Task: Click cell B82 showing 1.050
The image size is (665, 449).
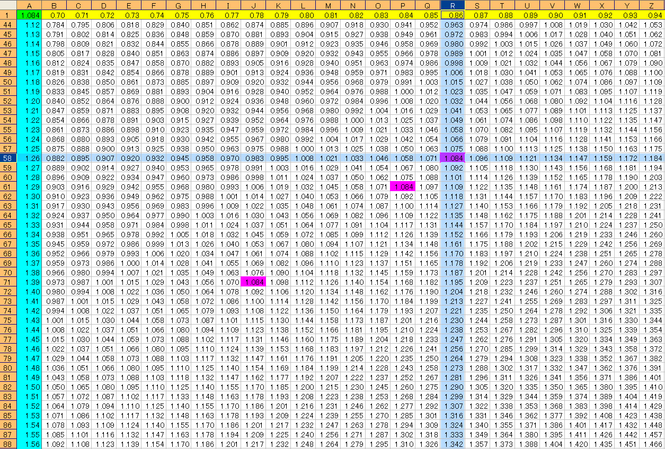Action: coord(54,387)
